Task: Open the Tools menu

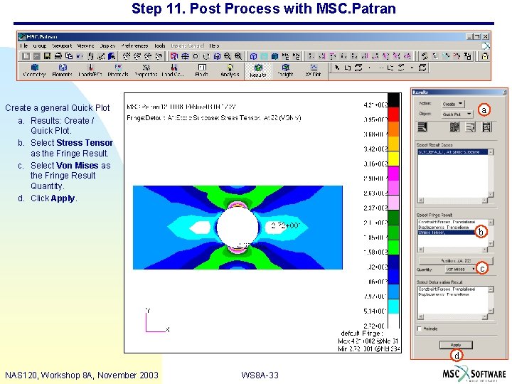Action: 160,46
